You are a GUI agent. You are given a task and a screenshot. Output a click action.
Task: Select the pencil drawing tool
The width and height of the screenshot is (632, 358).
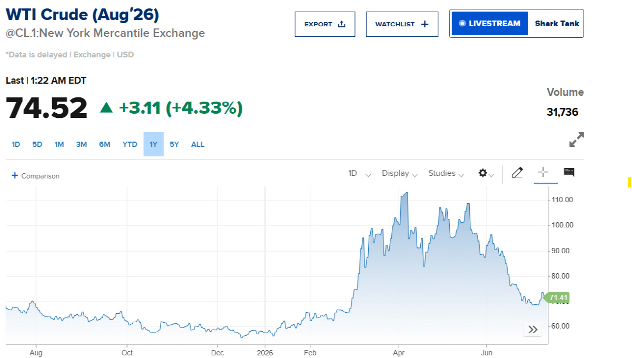point(517,172)
